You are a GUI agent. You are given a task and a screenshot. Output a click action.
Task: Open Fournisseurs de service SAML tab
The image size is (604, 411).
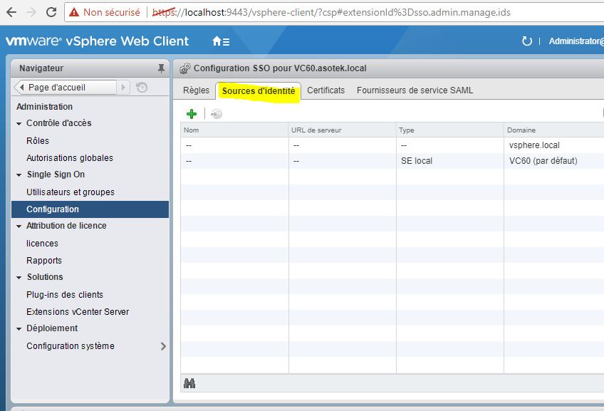click(415, 90)
